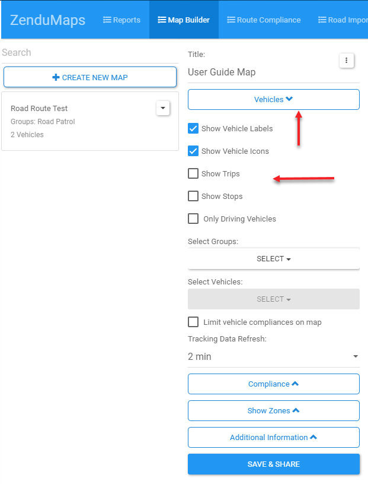Click the Search maps input field

(x=90, y=52)
